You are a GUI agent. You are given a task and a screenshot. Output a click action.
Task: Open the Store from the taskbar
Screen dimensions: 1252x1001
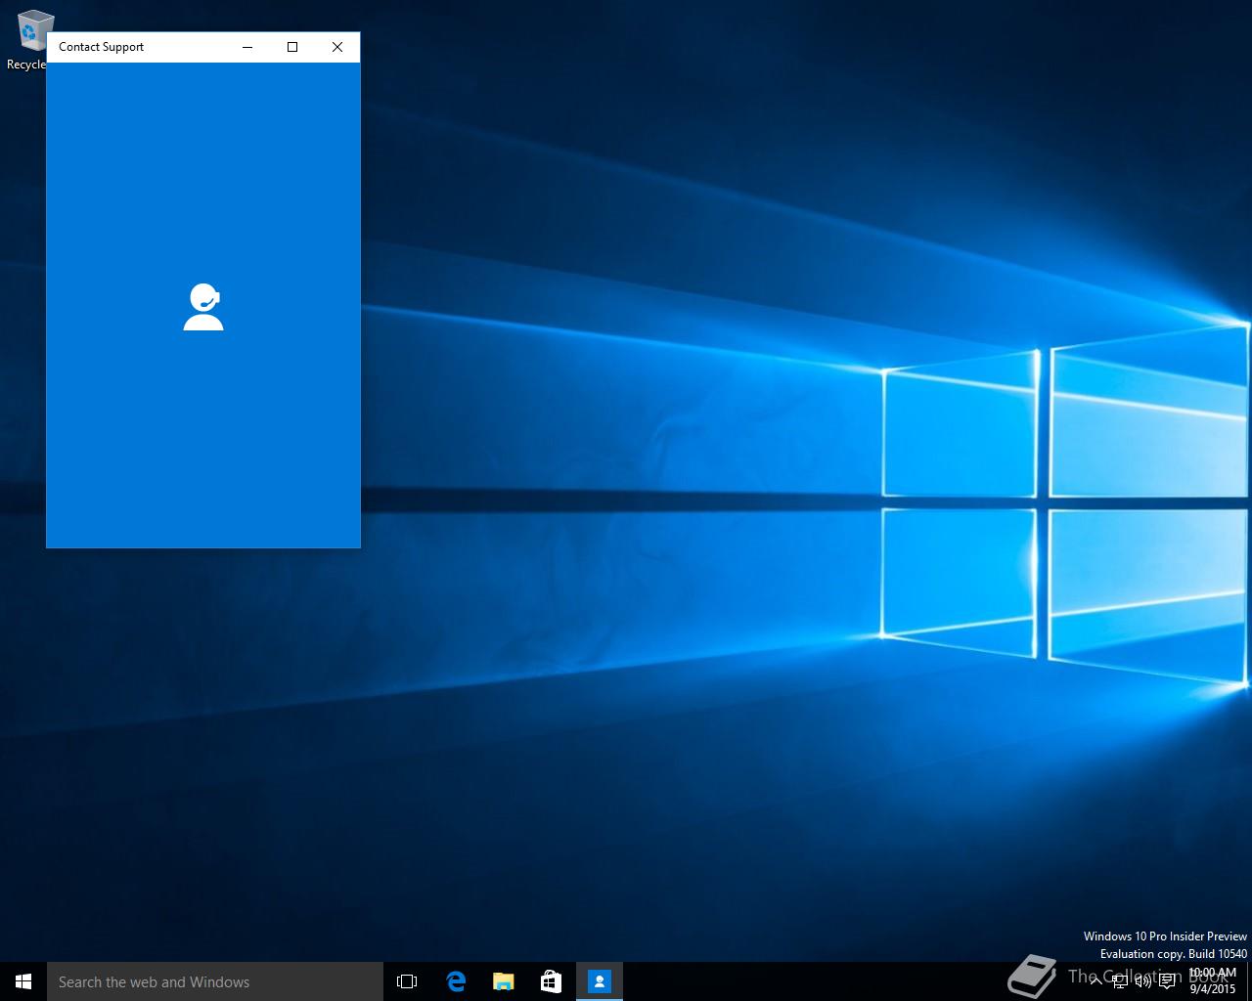[x=552, y=981]
